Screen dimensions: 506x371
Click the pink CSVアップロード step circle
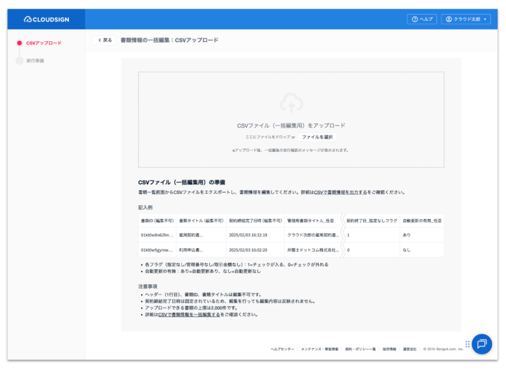click(x=19, y=43)
